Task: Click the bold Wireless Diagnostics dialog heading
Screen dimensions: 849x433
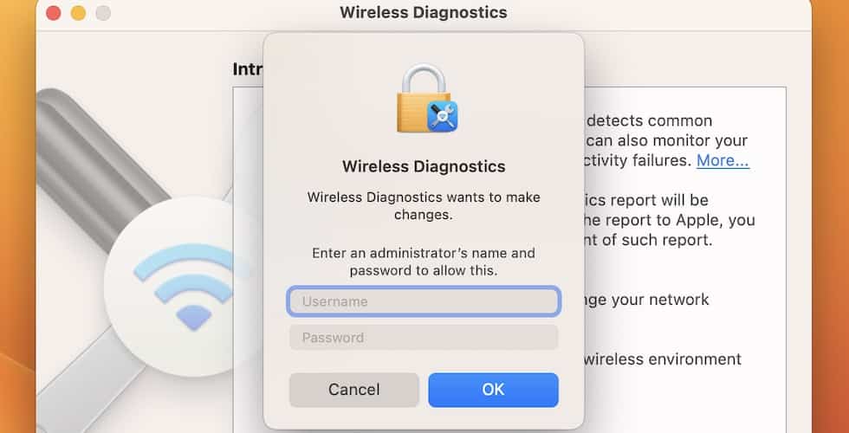Action: coord(424,166)
